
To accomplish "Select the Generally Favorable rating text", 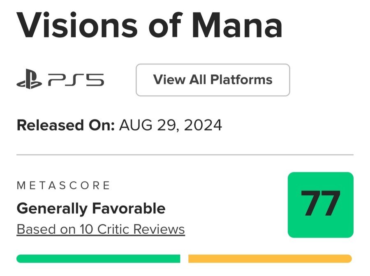I will click(x=91, y=208).
